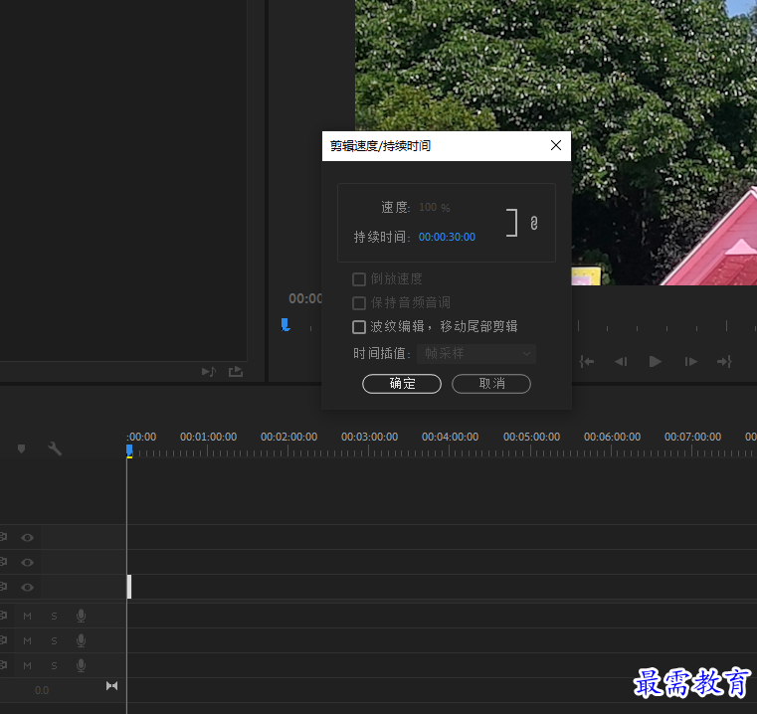The height and width of the screenshot is (714, 757).
Task: Click the Play button in program monitor
Action: (x=656, y=361)
